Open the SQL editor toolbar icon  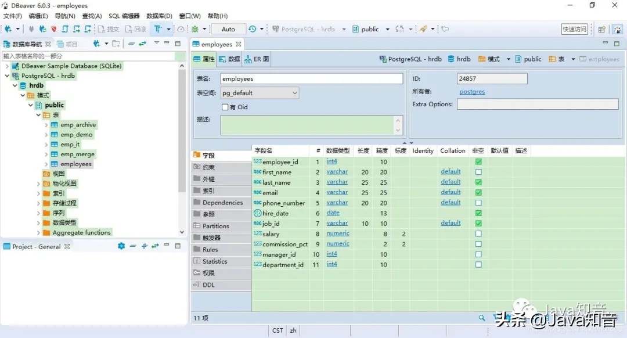click(x=158, y=29)
